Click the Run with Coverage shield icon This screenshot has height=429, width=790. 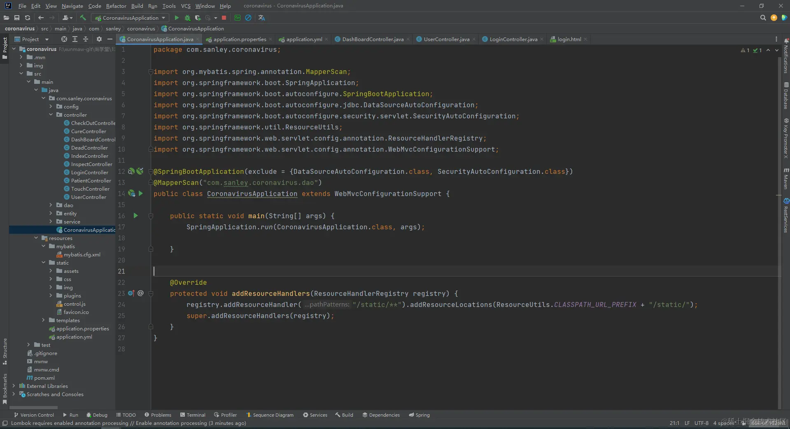click(198, 18)
